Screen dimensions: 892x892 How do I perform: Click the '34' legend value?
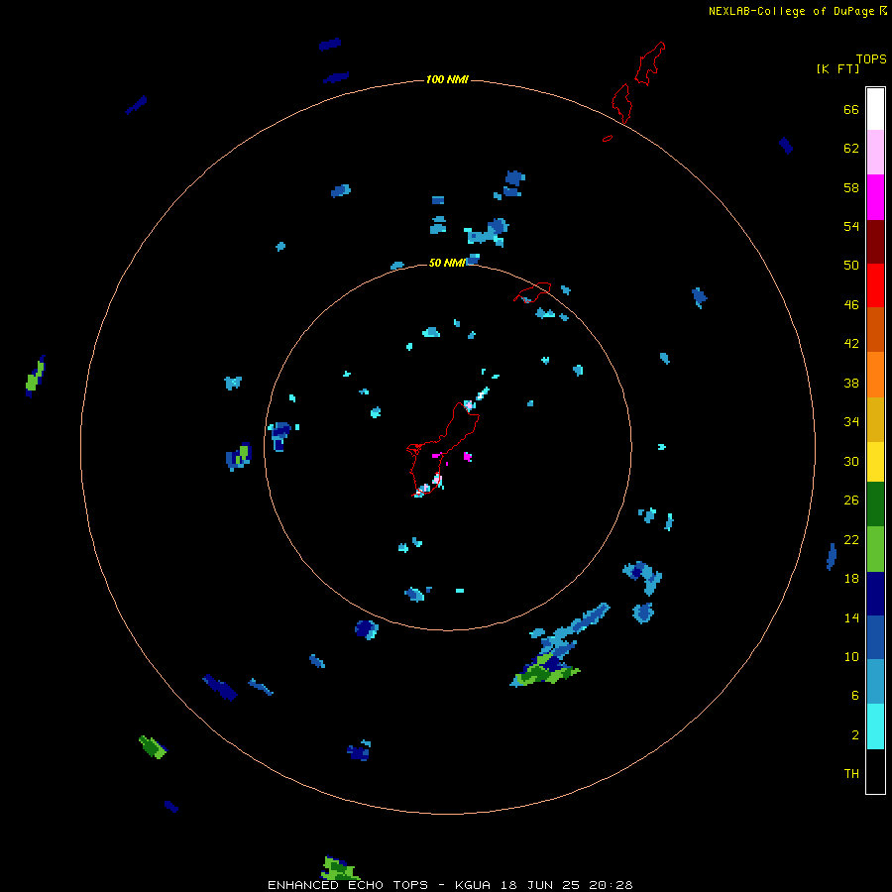[x=851, y=421]
